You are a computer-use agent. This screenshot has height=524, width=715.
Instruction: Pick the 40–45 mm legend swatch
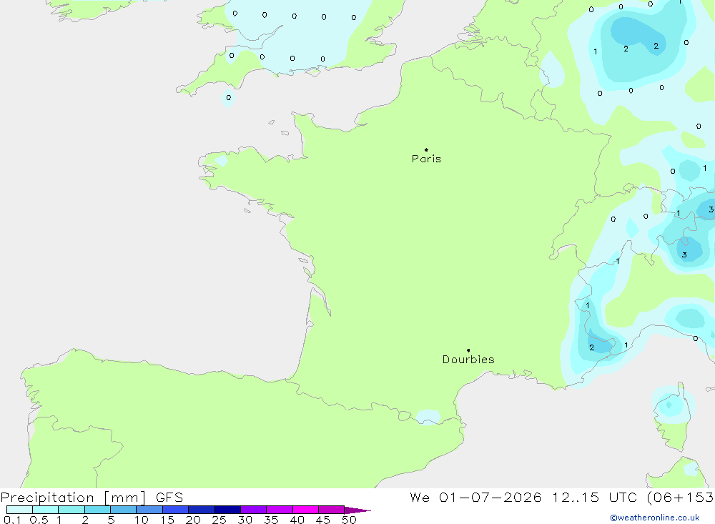coord(305,510)
